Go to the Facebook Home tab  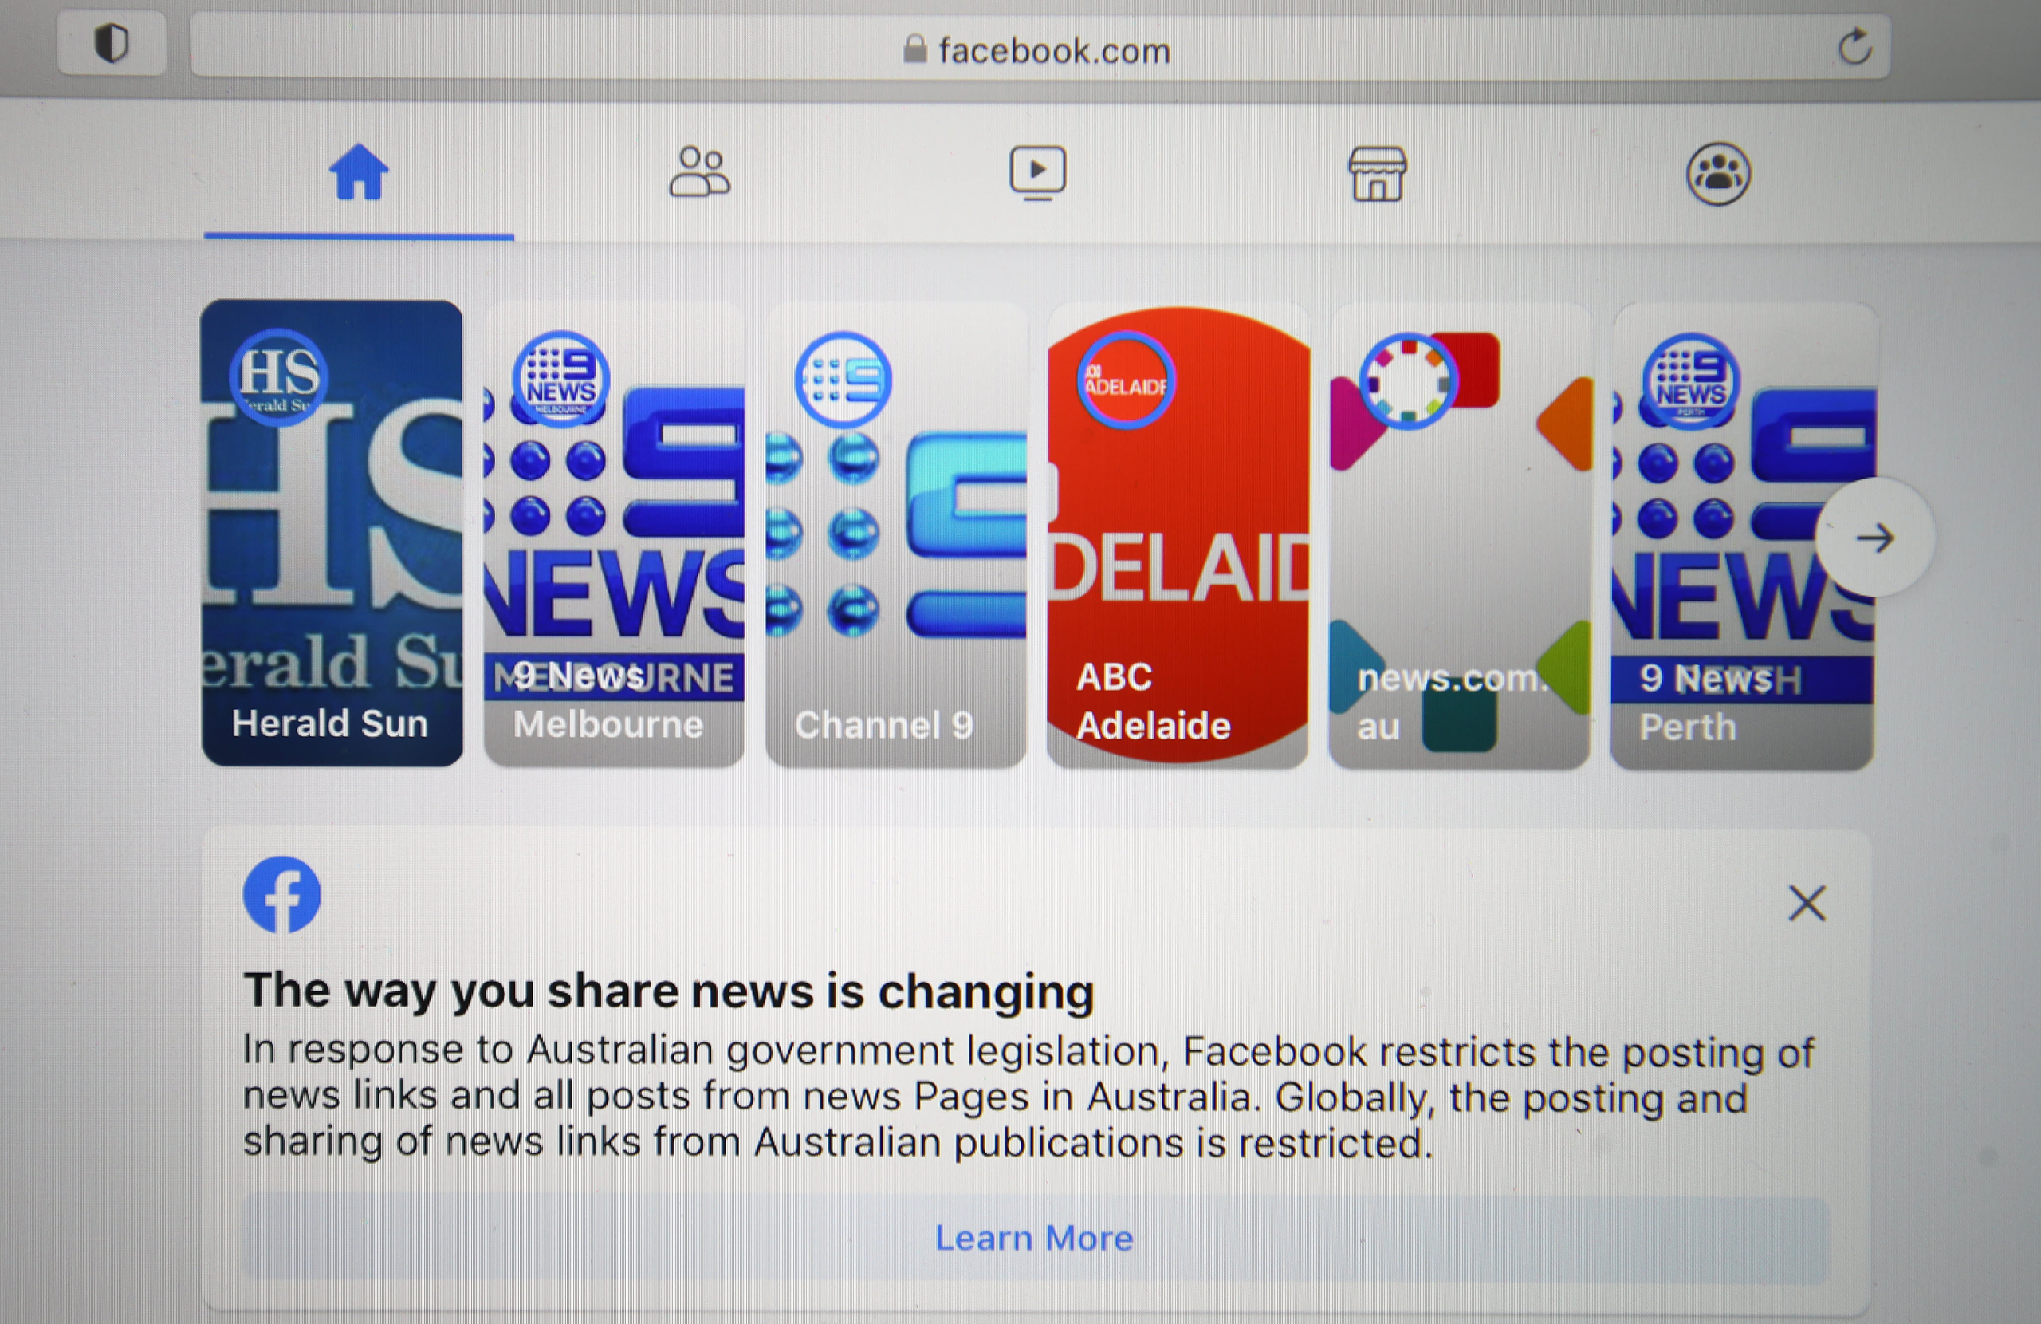359,172
